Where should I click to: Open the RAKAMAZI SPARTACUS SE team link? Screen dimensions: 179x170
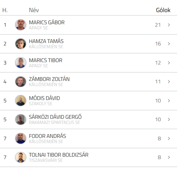point(54,122)
